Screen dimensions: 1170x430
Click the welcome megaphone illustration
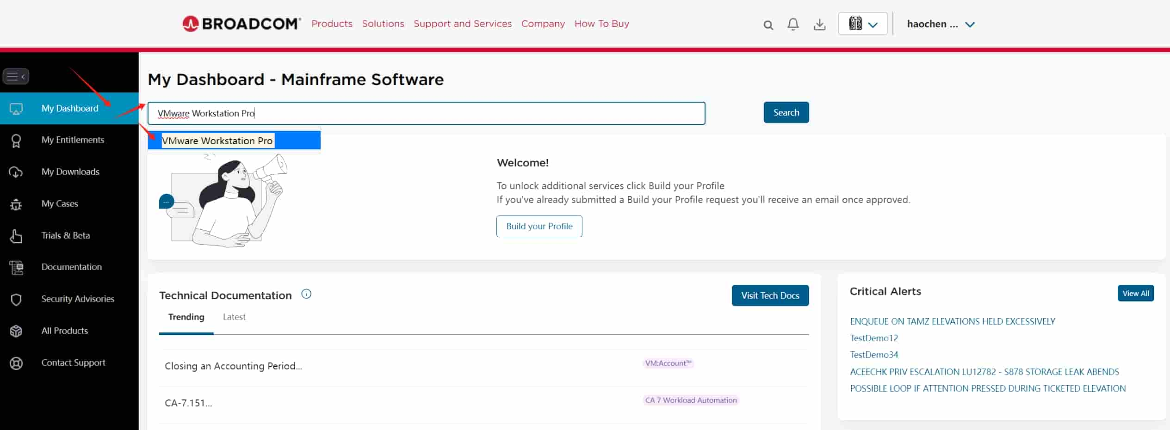click(223, 200)
